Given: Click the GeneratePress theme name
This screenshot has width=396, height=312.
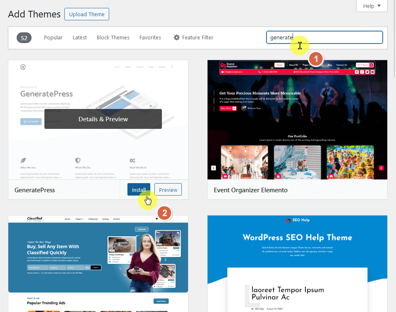Looking at the screenshot, I should coord(34,190).
